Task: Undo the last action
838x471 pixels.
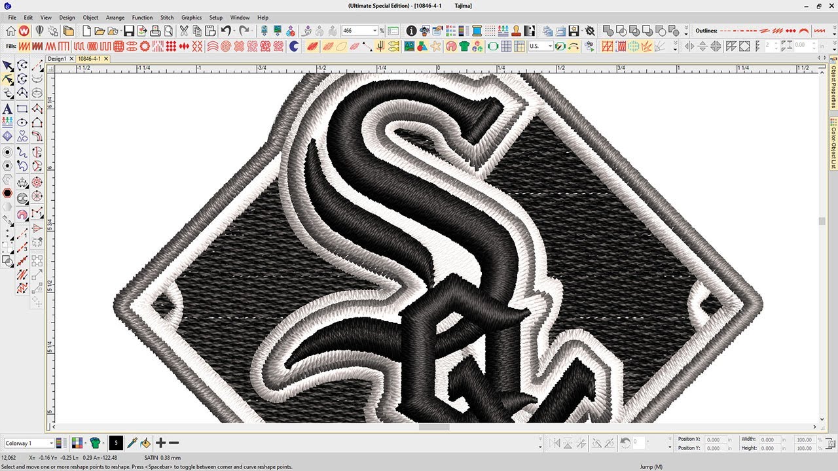Action: pos(226,31)
